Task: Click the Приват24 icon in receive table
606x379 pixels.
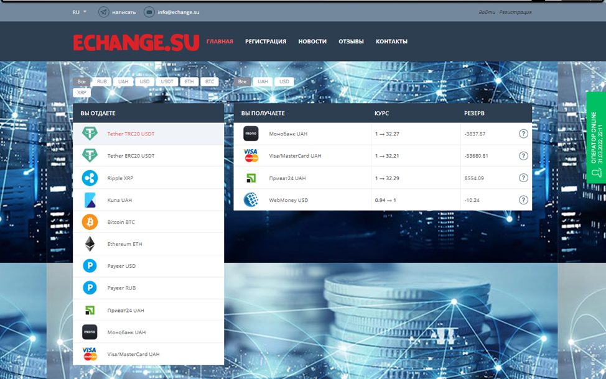Action: [251, 178]
